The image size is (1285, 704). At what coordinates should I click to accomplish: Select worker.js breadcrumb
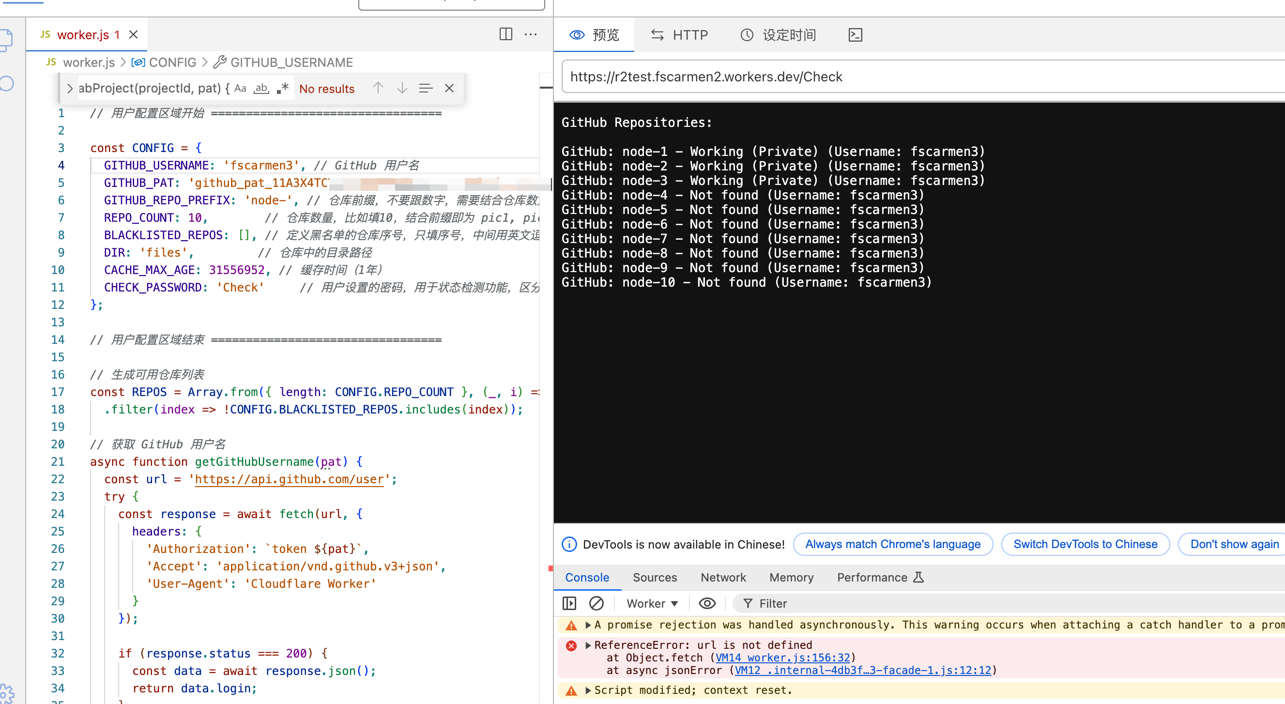click(88, 62)
